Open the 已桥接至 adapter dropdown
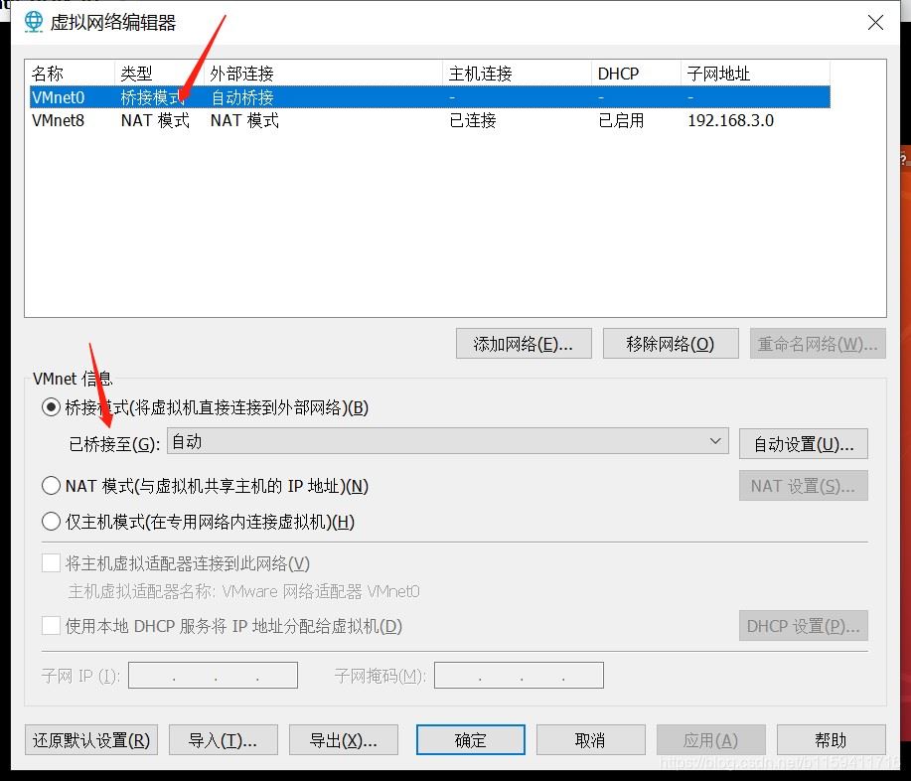Screen dimensions: 911x781 tap(447, 441)
